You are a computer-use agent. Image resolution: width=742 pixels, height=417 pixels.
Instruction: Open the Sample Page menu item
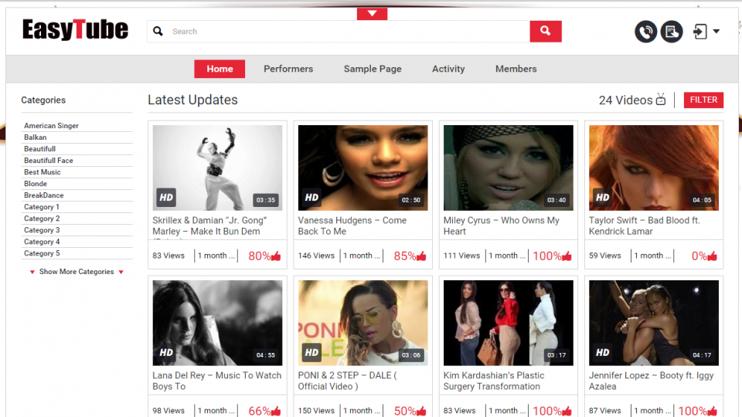tap(373, 69)
